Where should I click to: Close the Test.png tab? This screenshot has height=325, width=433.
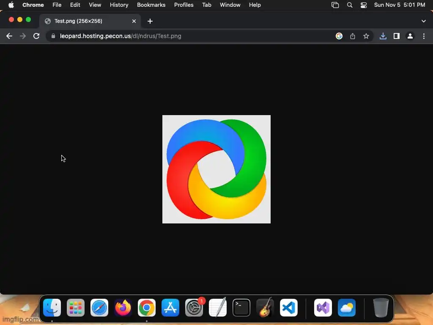coord(134,21)
